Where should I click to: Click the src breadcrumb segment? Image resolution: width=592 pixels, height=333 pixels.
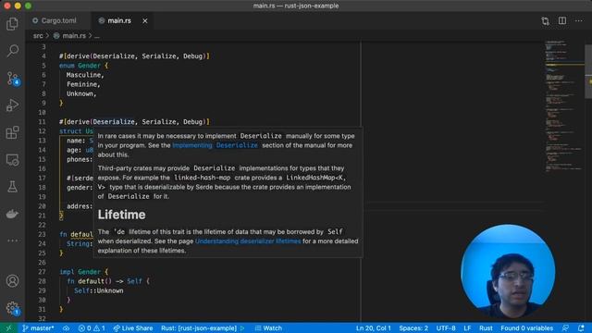coord(38,36)
